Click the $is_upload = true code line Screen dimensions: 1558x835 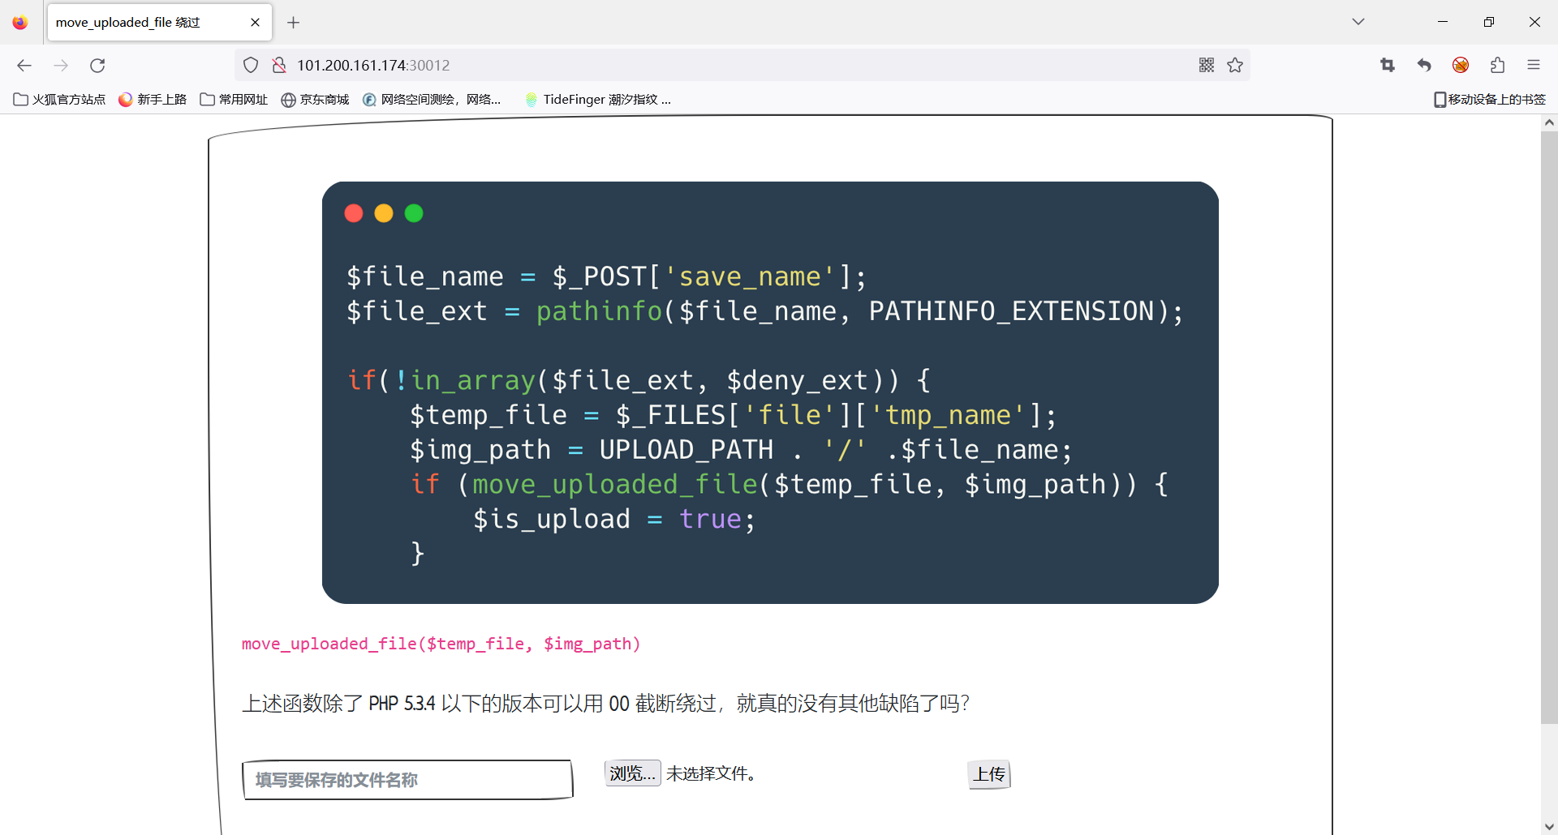pyautogui.click(x=614, y=519)
